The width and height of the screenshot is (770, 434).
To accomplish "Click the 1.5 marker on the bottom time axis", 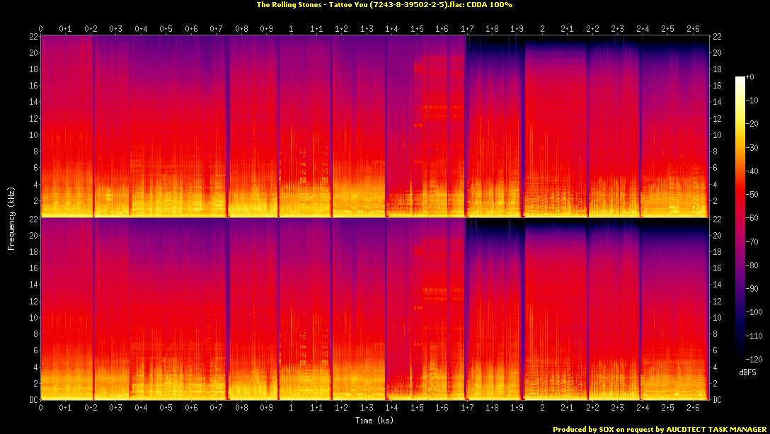I will 417,408.
